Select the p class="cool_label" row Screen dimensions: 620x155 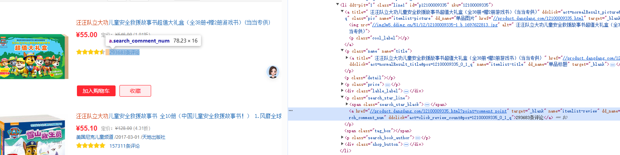379,38
